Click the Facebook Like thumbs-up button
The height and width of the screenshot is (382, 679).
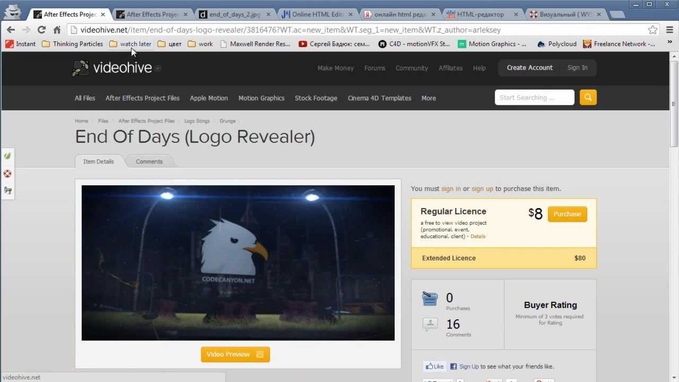(x=434, y=366)
